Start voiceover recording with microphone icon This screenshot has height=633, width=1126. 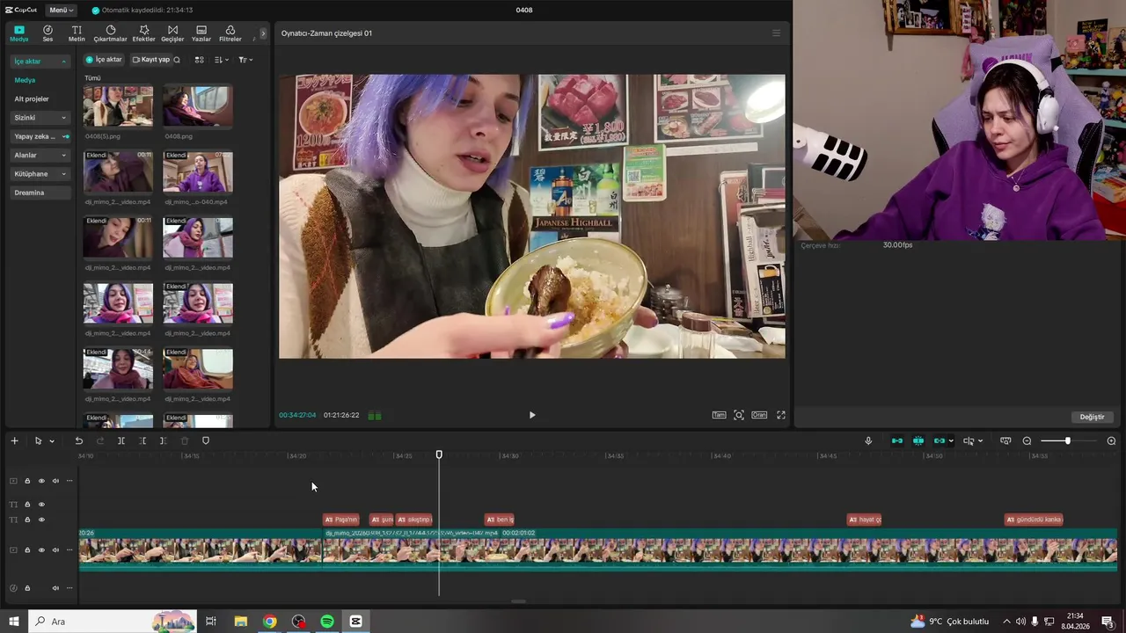(x=868, y=440)
